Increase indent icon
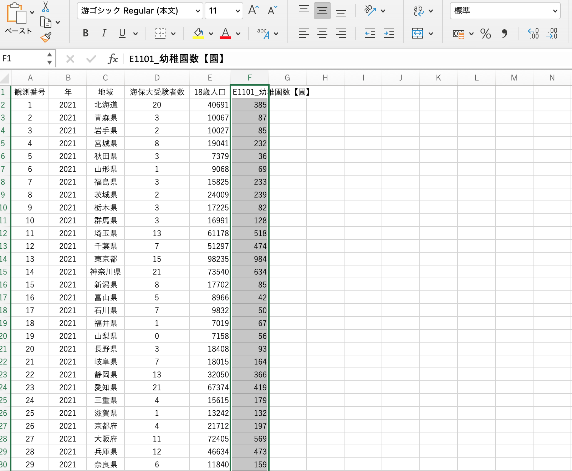This screenshot has height=471, width=572. point(389,34)
